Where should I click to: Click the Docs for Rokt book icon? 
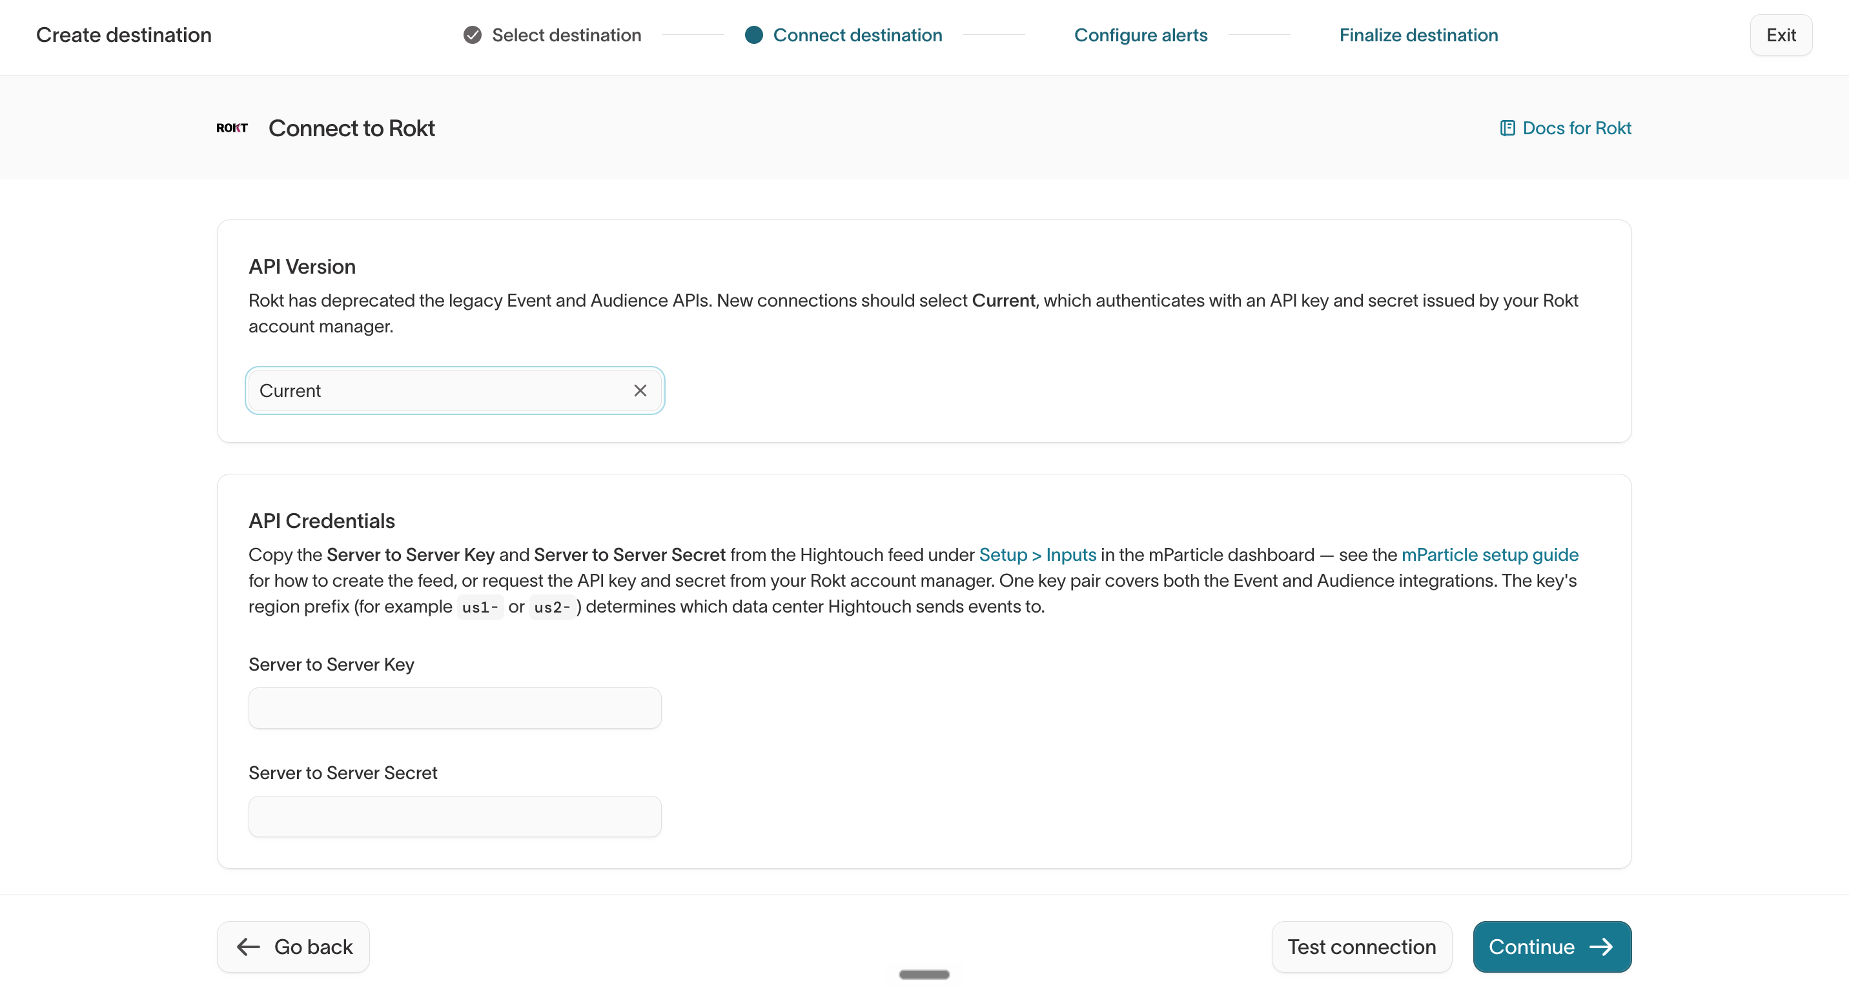click(x=1507, y=128)
